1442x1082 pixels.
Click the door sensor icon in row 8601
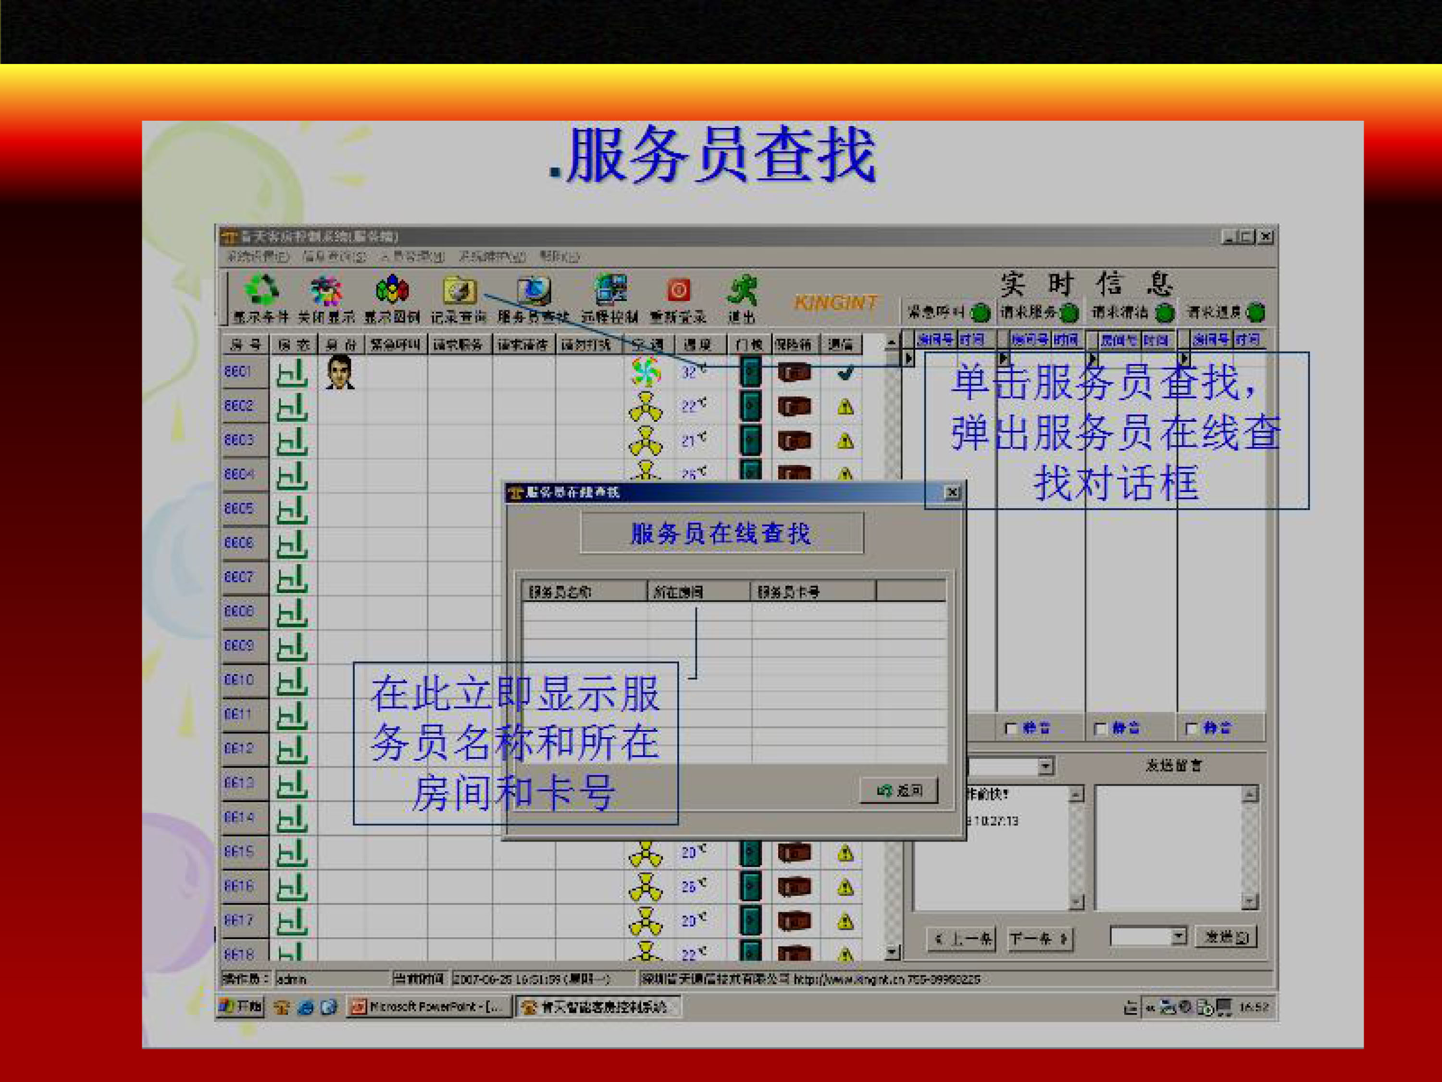750,372
